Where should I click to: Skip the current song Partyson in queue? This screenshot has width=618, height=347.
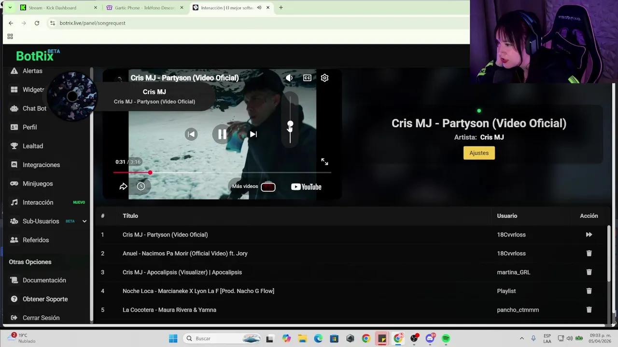click(589, 235)
